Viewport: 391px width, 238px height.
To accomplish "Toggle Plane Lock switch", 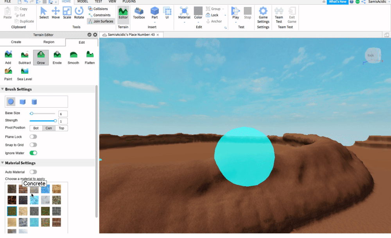I will (33, 137).
